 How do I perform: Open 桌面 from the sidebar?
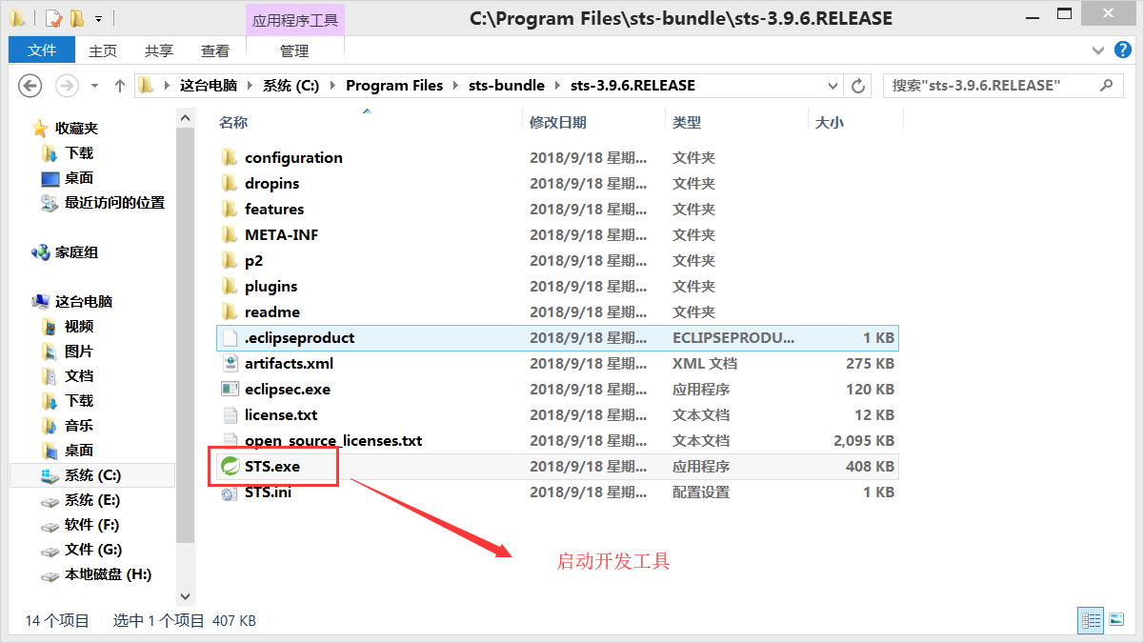(79, 177)
